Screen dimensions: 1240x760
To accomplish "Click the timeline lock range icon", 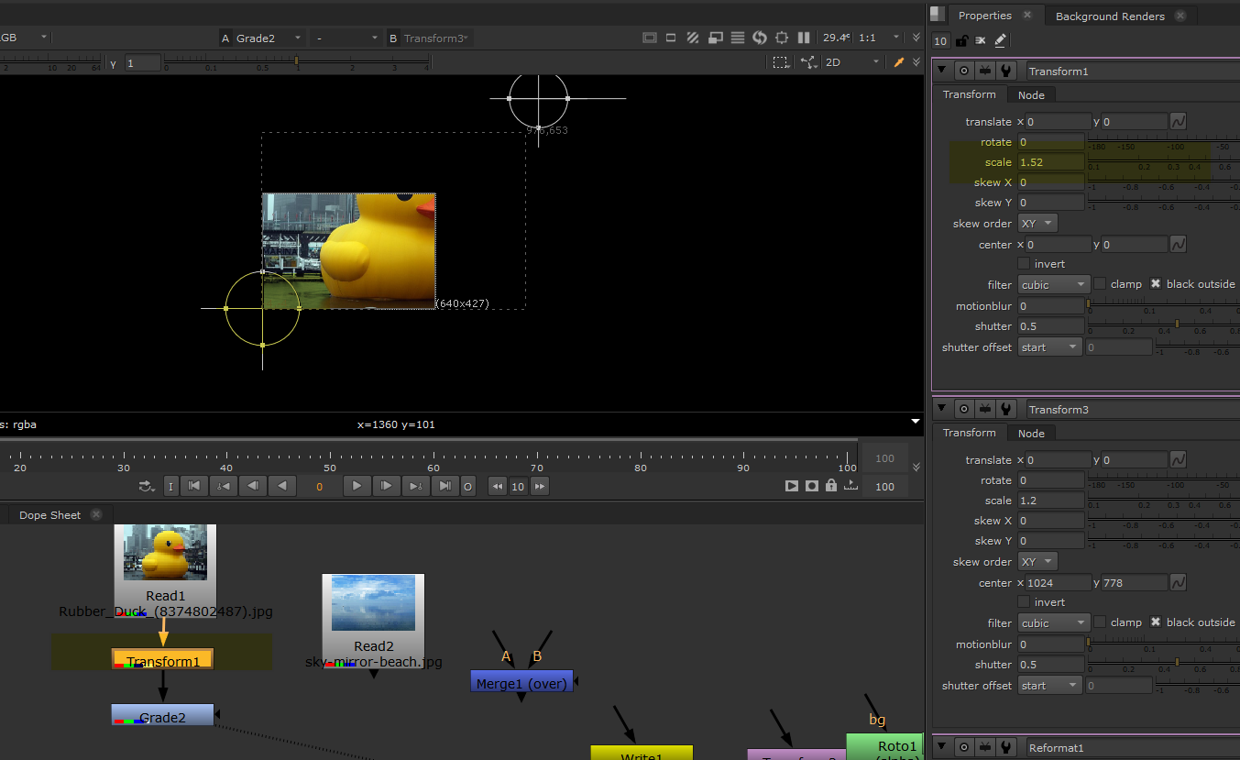I will [x=830, y=486].
